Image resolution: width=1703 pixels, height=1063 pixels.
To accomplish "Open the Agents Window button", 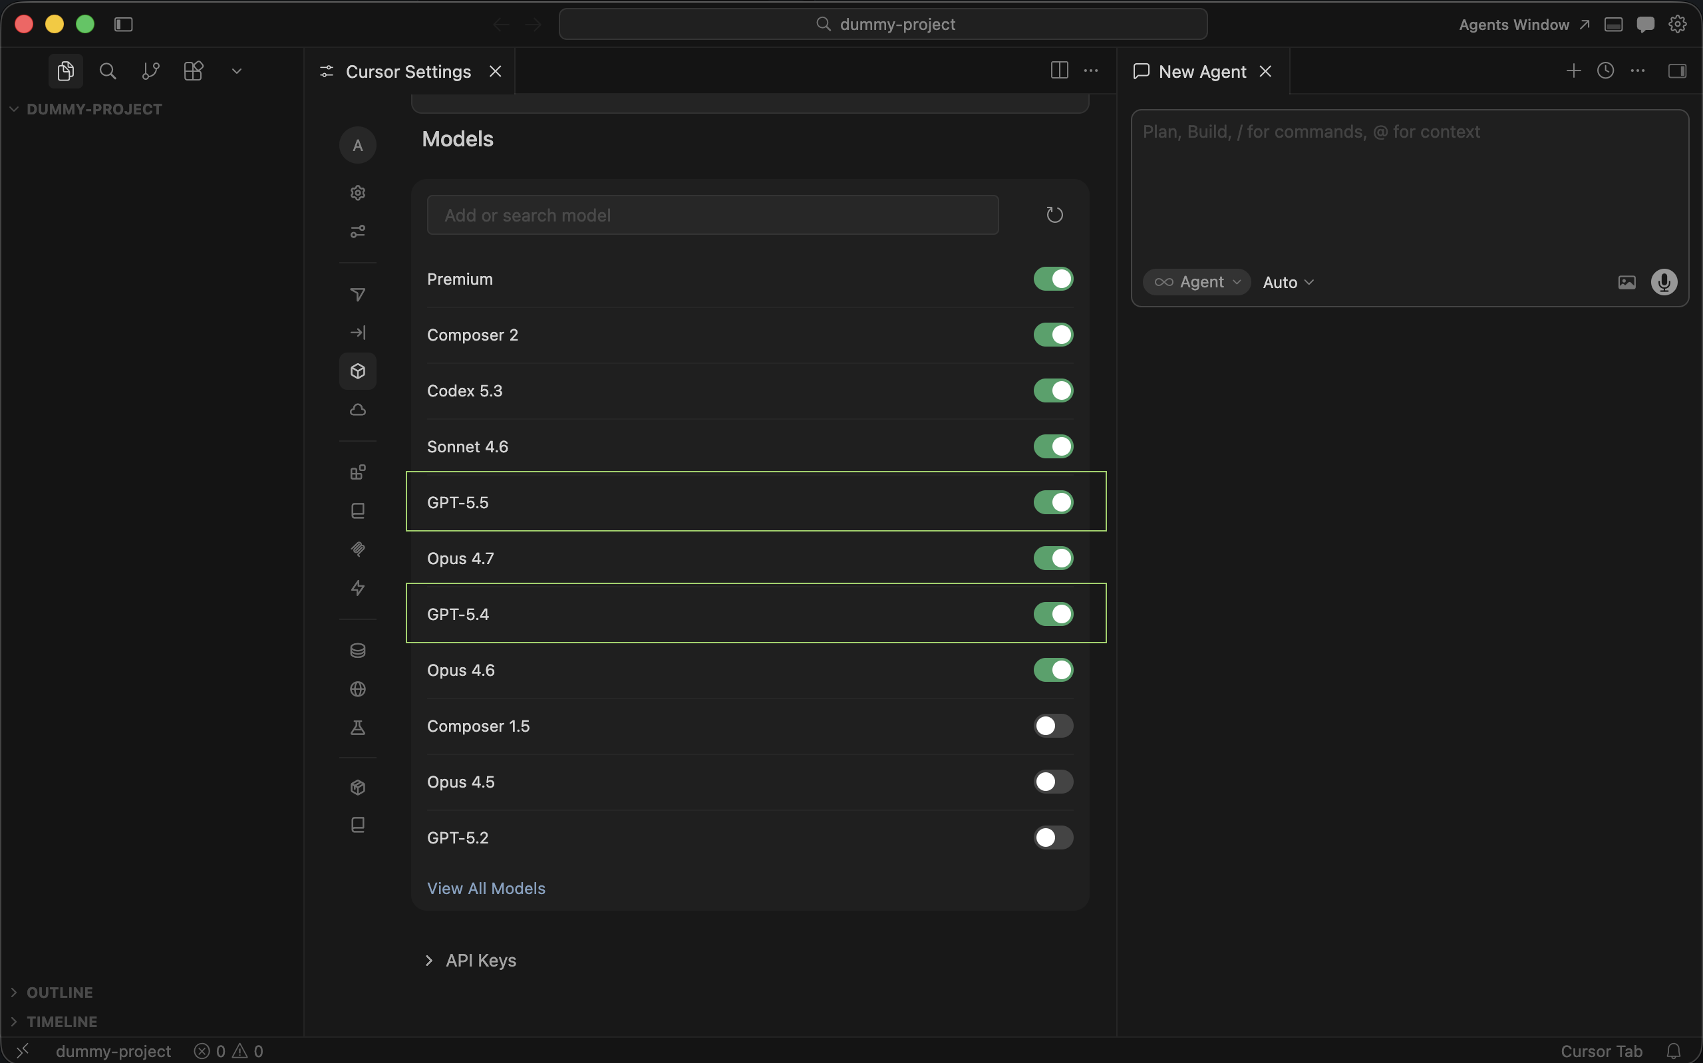I will (1524, 25).
